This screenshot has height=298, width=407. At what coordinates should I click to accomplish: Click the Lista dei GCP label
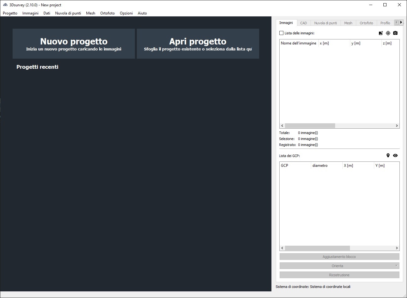(289, 156)
